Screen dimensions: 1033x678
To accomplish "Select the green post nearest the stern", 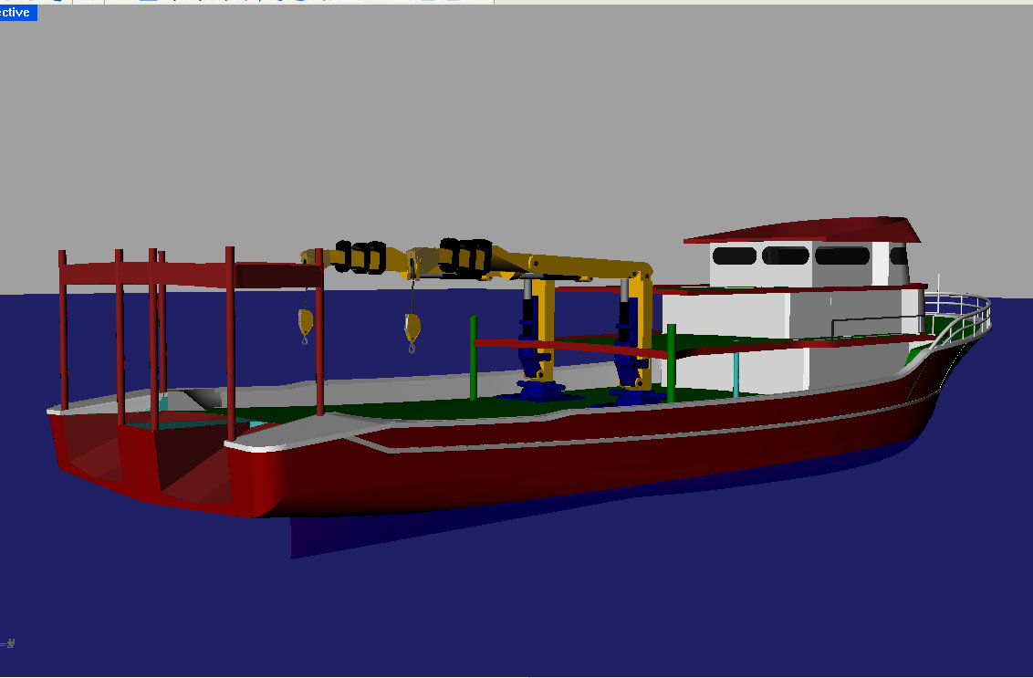I will [x=473, y=358].
